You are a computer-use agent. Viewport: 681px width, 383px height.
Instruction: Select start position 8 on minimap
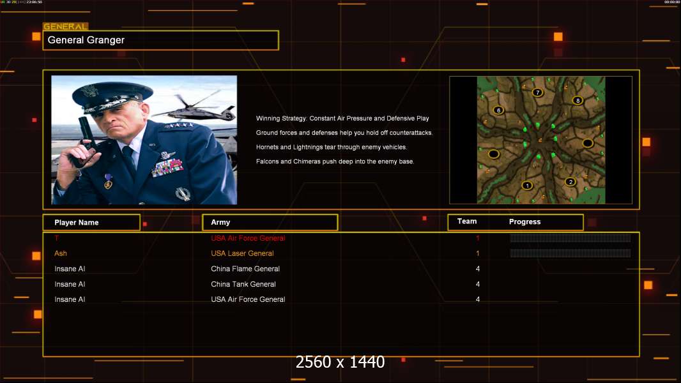pyautogui.click(x=578, y=100)
